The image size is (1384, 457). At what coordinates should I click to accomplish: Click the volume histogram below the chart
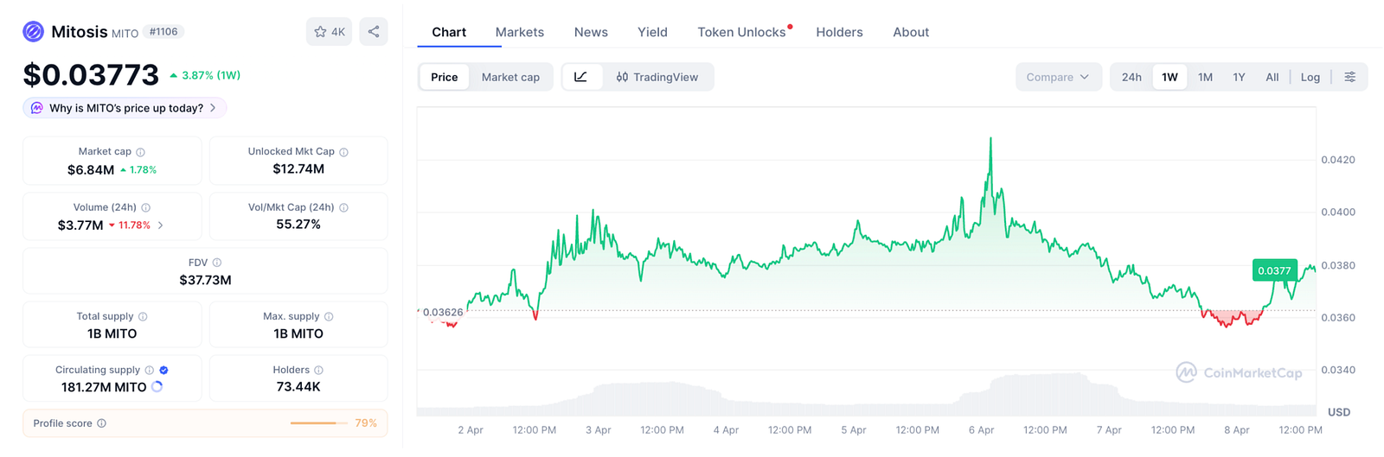tap(866, 396)
